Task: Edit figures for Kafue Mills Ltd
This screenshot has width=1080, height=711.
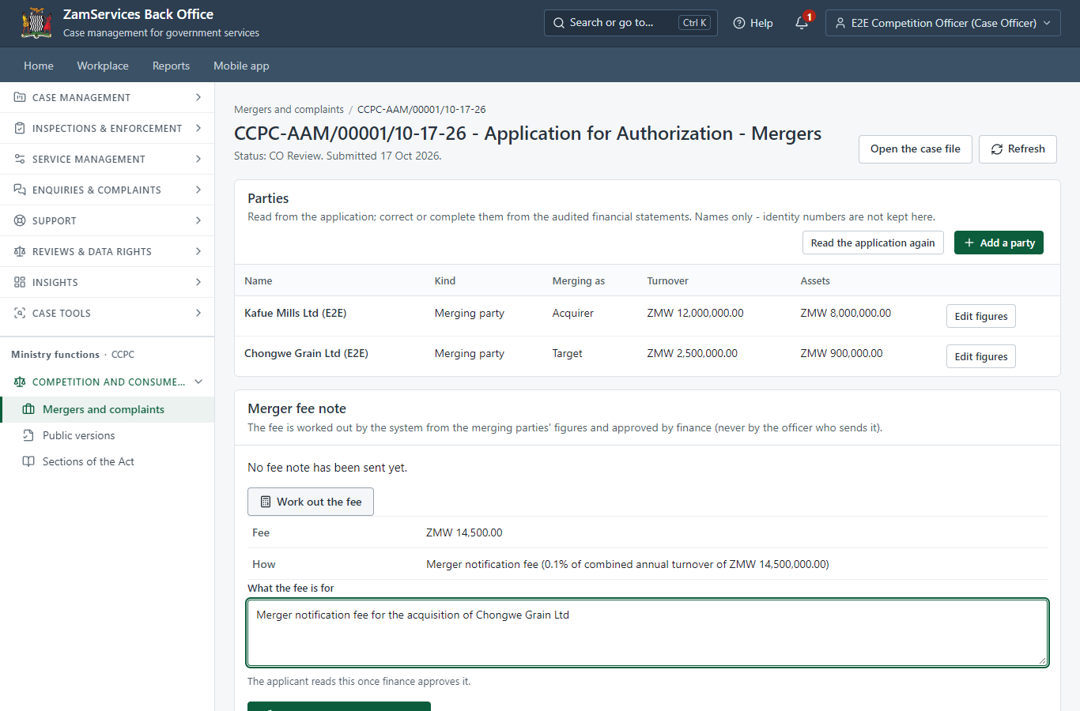Action: tap(980, 316)
